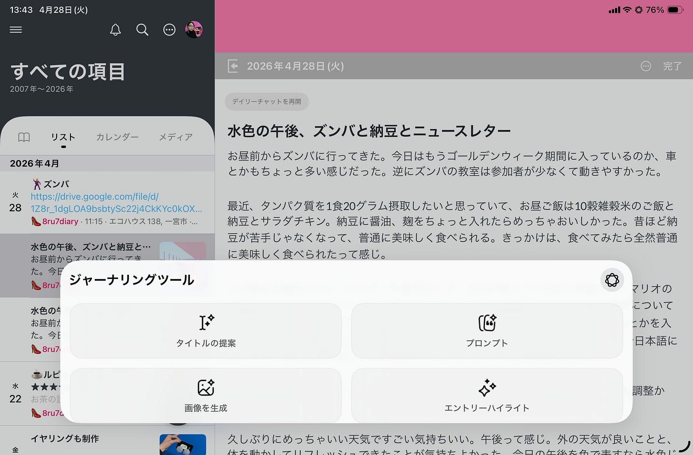The image size is (693, 455).
Task: Tap the Wi-Fi status icon
Action: pos(627,10)
